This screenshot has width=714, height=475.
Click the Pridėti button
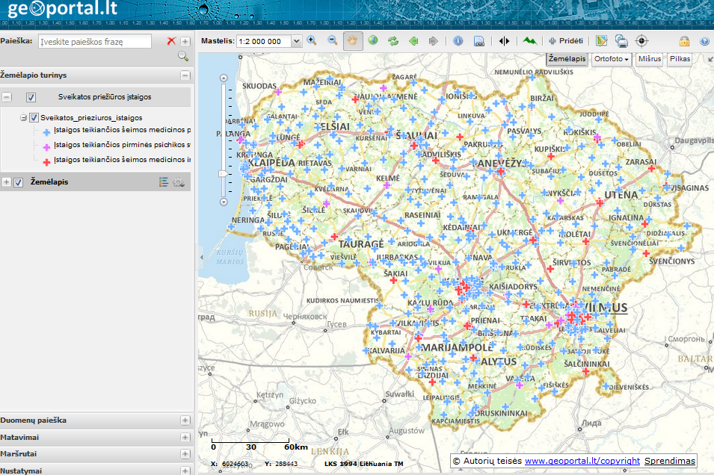click(566, 41)
